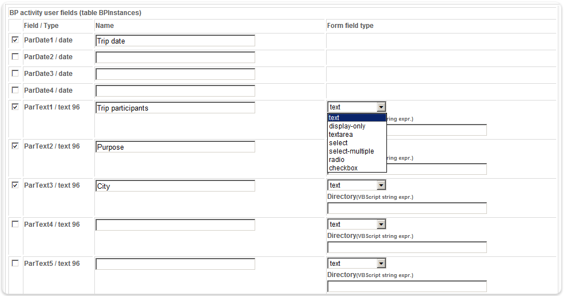The height and width of the screenshot is (296, 564).
Task: Toggle the ParText3 City checkbox
Action: [x=15, y=185]
